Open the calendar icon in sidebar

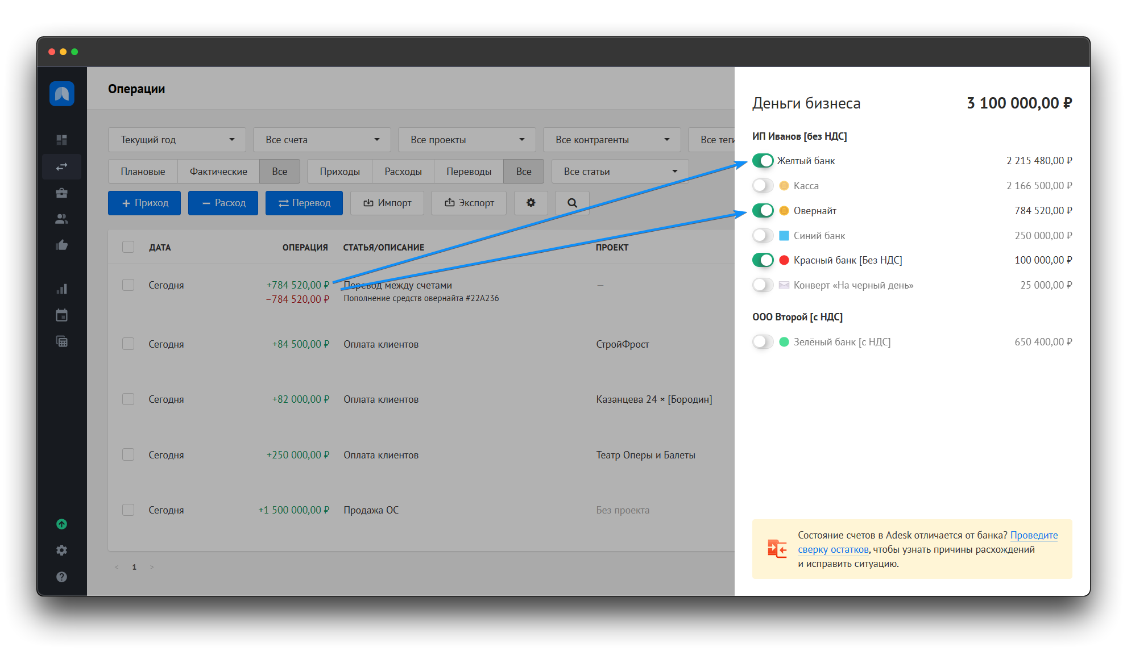click(x=61, y=315)
